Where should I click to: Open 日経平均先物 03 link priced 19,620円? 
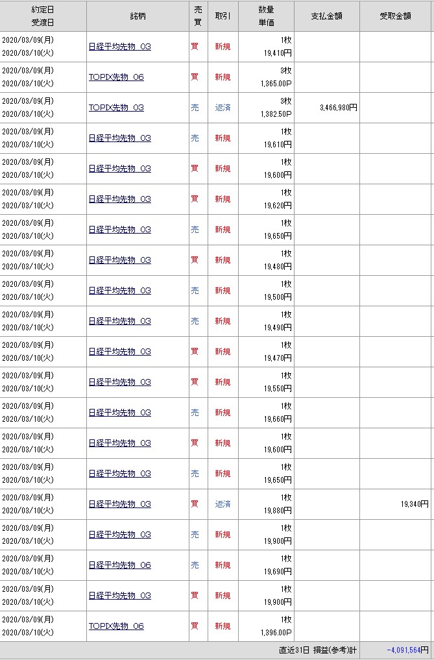pyautogui.click(x=119, y=199)
